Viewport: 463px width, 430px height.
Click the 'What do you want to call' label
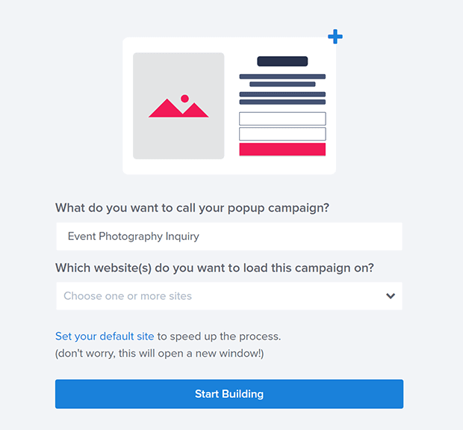(x=192, y=208)
